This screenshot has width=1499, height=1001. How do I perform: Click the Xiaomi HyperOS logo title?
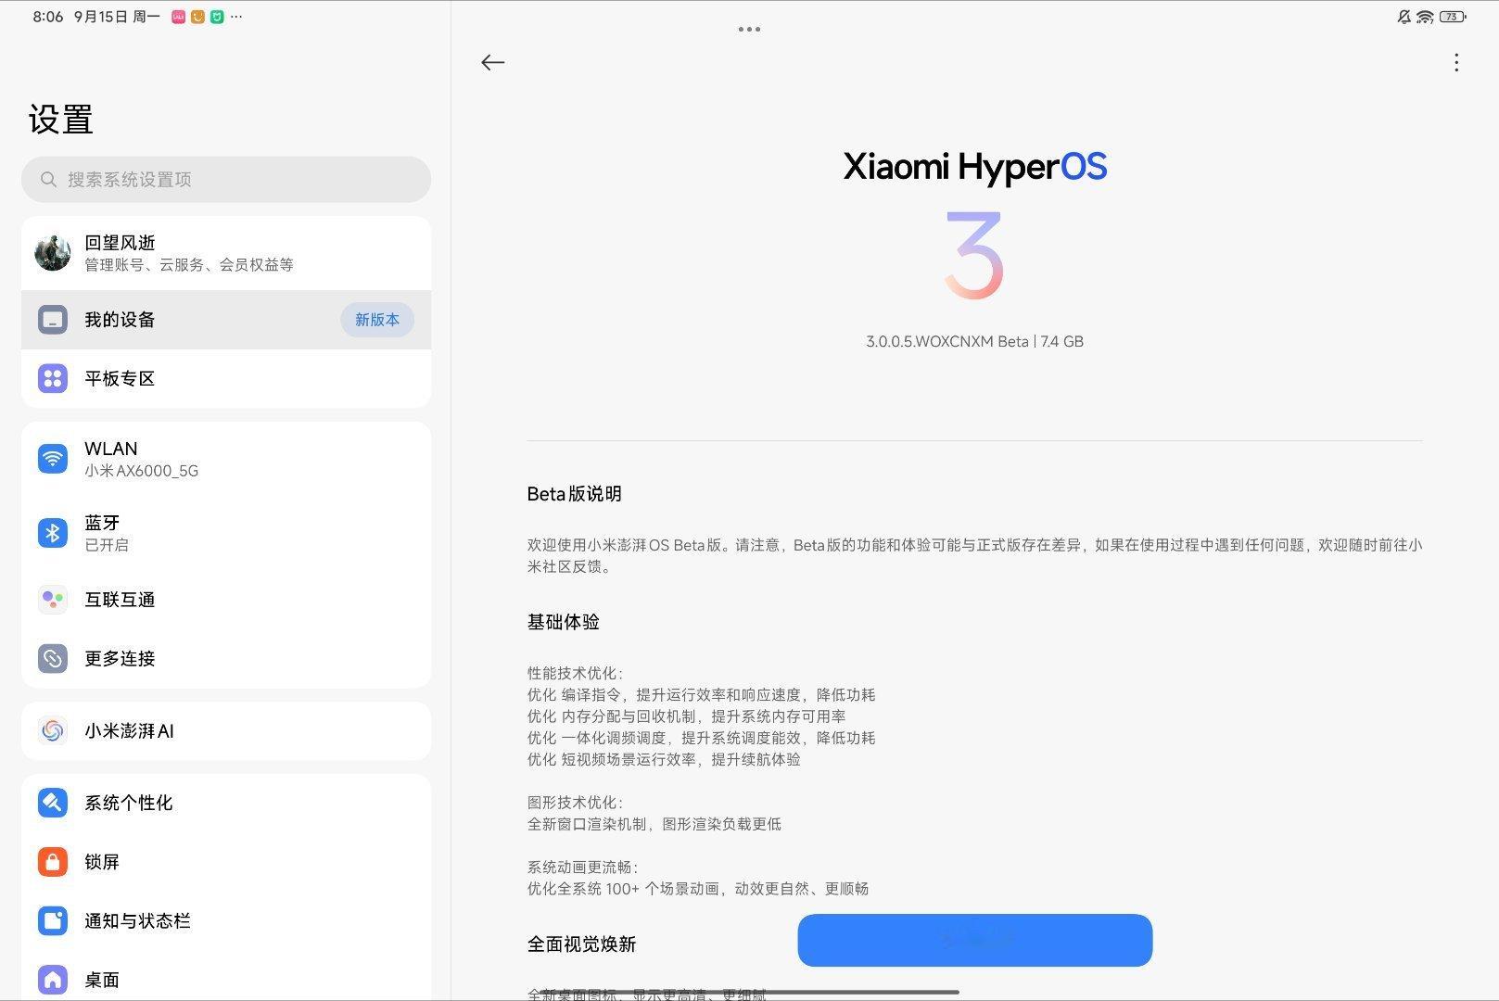tap(975, 167)
